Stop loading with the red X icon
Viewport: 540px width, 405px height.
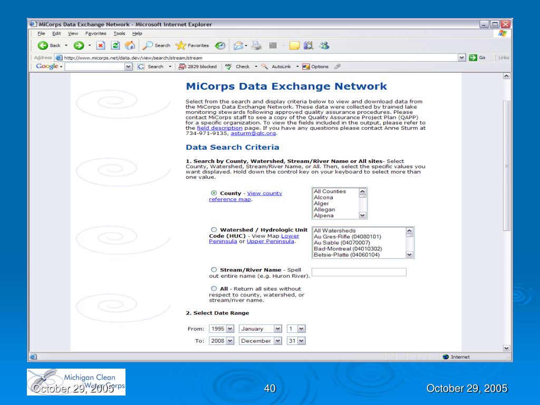click(x=101, y=45)
